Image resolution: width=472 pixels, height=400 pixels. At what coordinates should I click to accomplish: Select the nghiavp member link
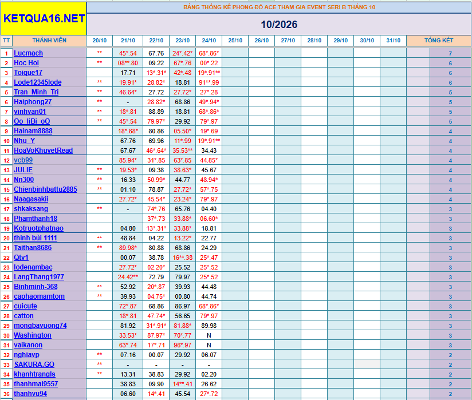click(x=26, y=355)
